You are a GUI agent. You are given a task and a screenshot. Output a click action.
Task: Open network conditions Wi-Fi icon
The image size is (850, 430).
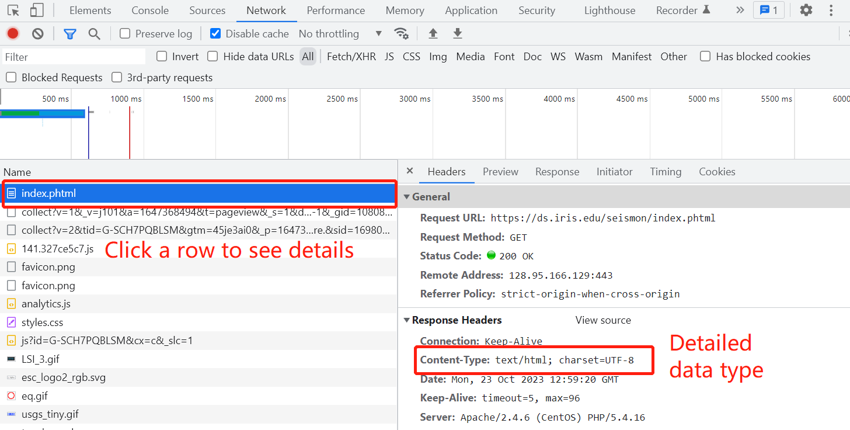401,33
